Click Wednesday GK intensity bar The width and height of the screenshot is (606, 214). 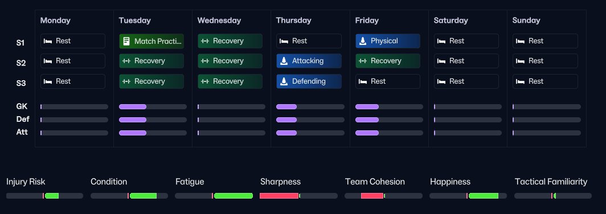point(231,106)
